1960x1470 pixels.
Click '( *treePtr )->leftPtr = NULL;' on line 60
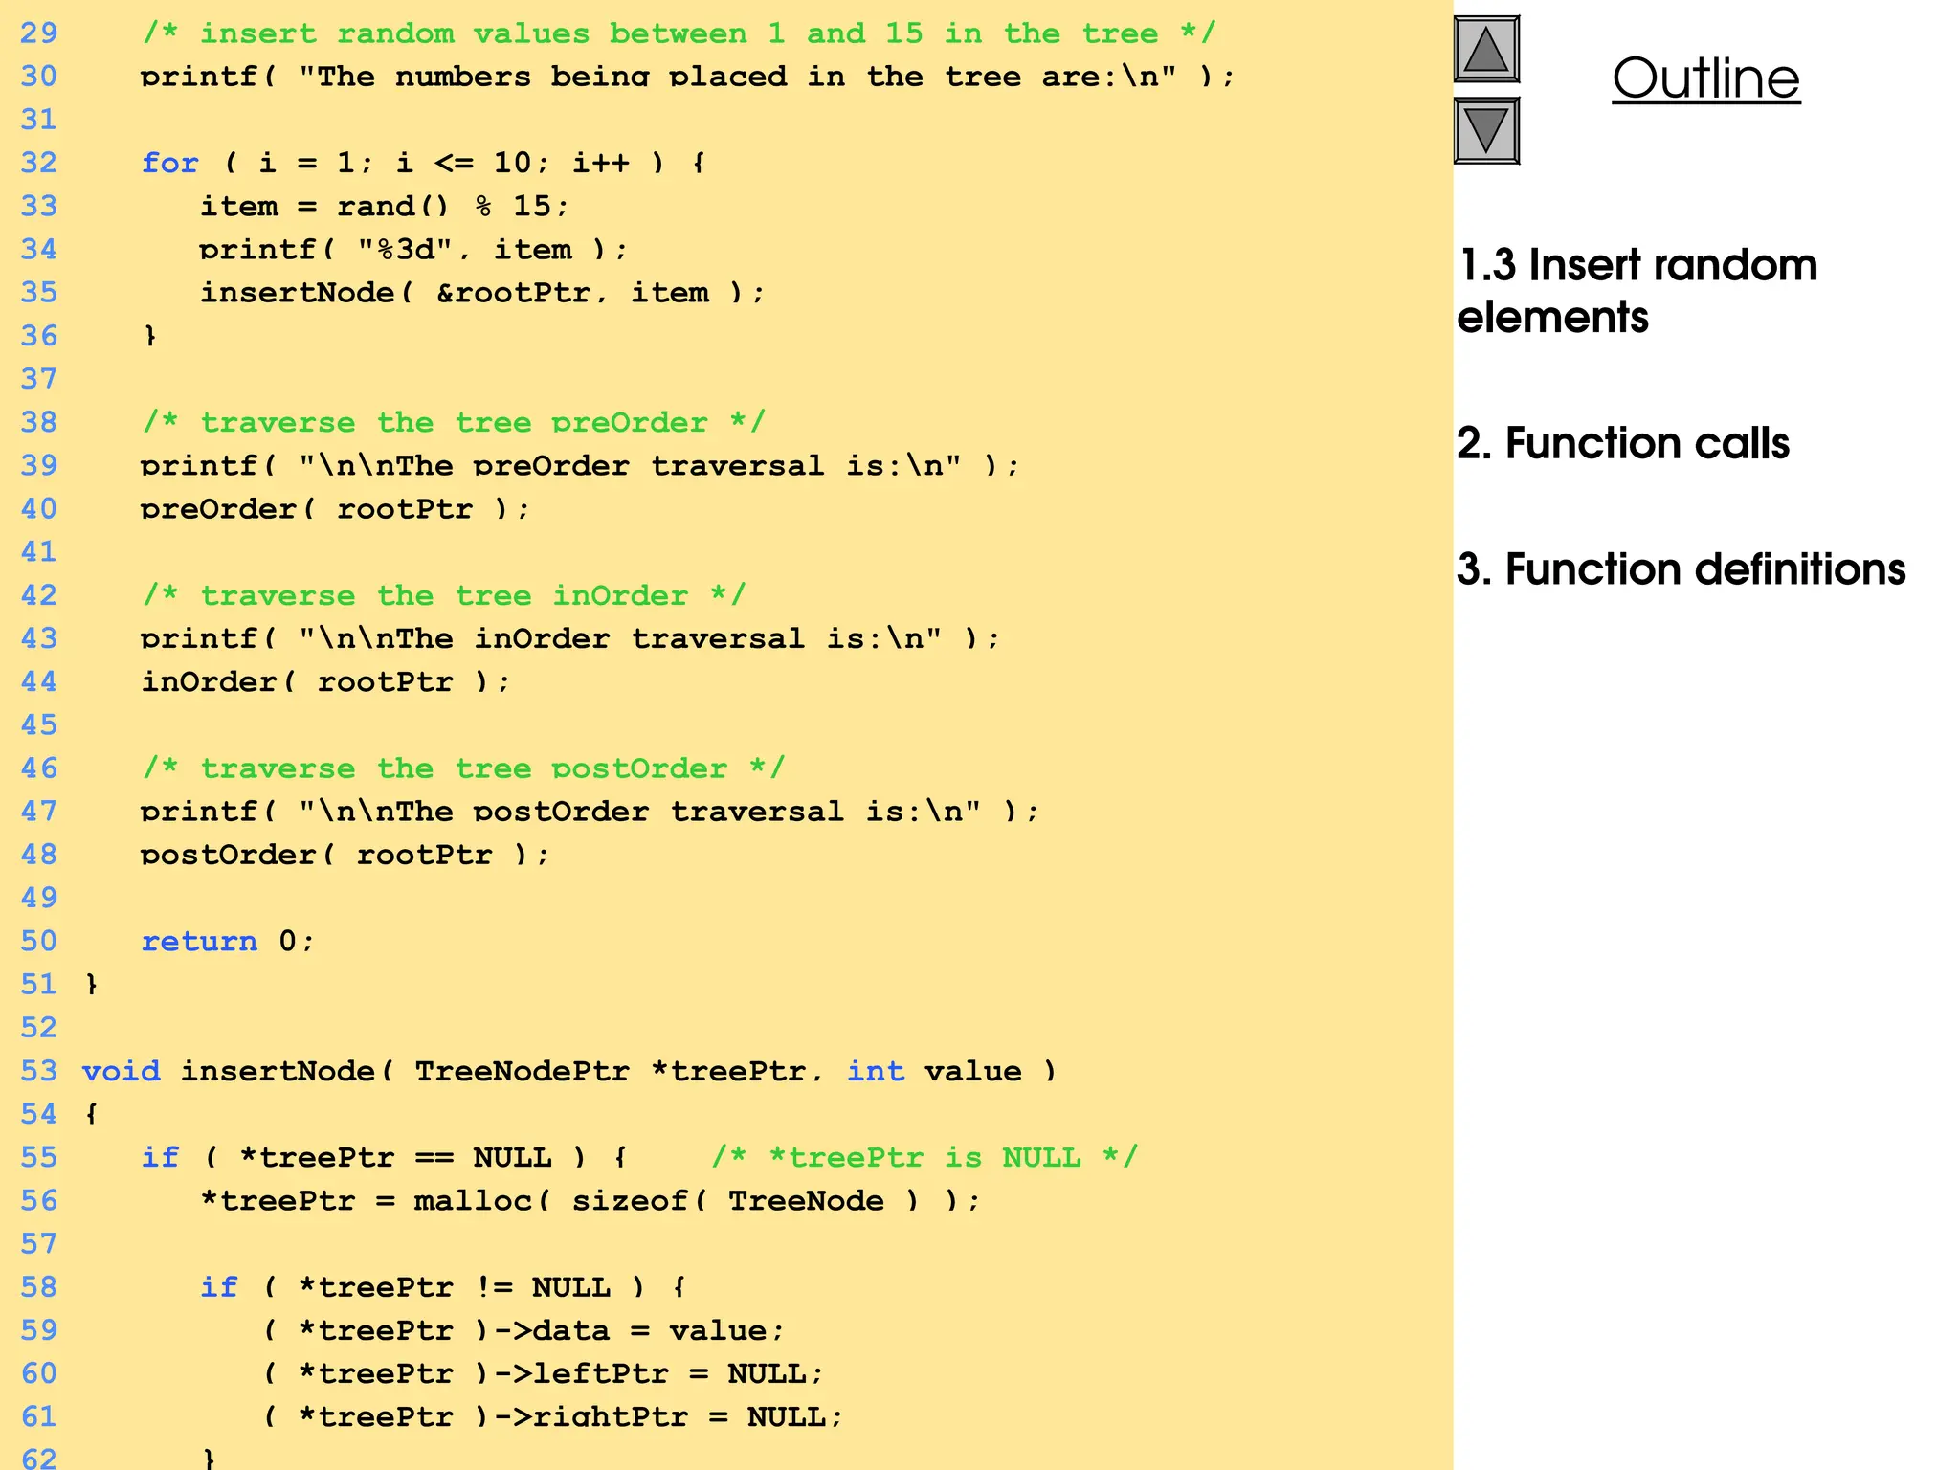tap(542, 1374)
